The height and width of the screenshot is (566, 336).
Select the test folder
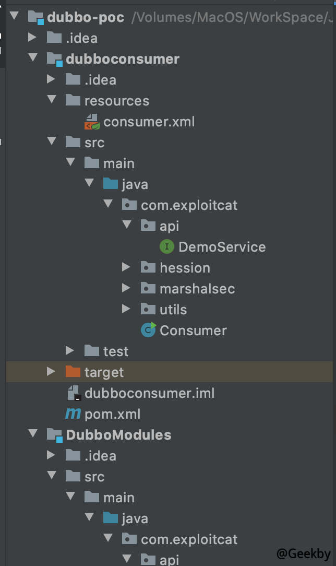[115, 351]
